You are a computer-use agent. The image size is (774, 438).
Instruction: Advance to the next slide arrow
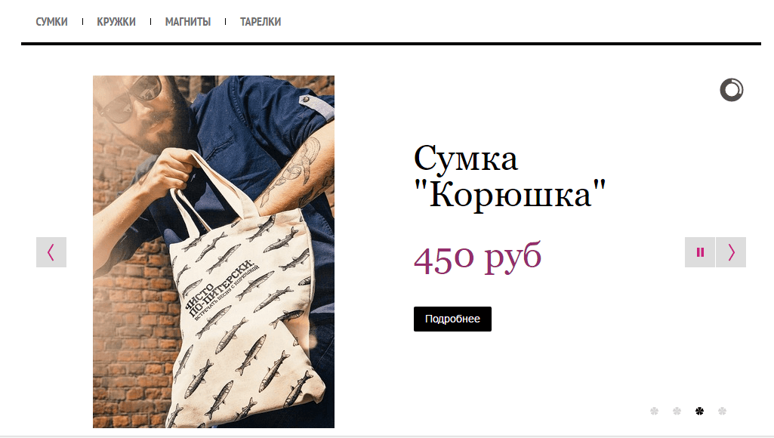coord(731,252)
